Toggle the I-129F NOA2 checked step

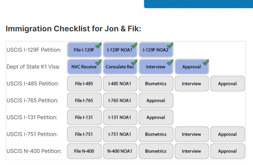(156, 50)
